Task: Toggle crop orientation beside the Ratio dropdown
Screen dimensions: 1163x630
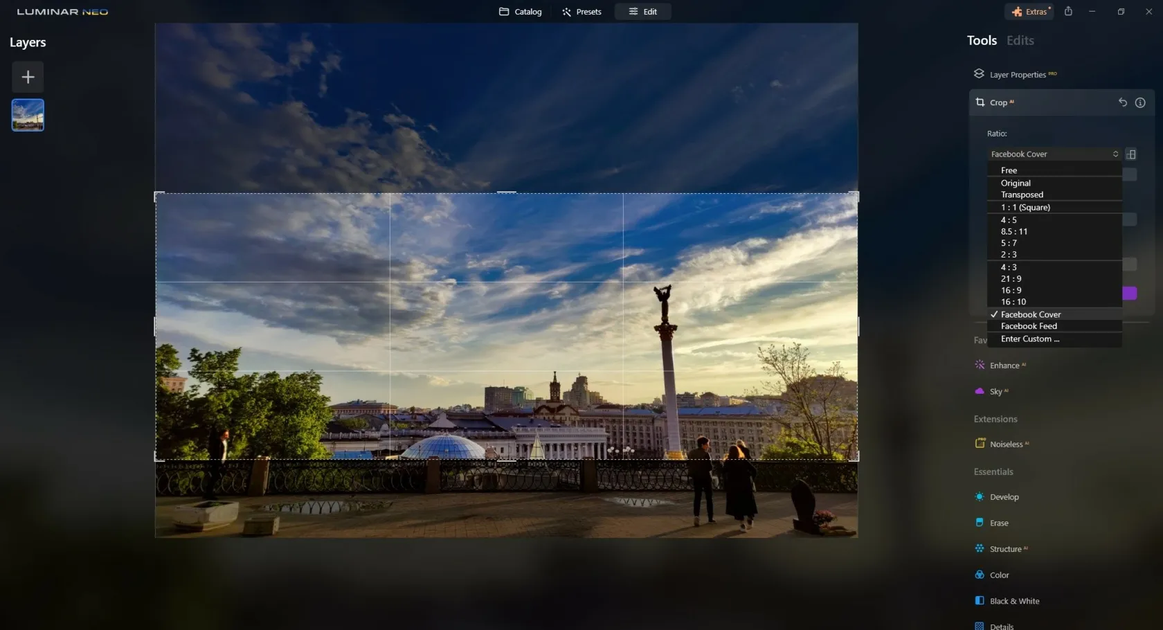Action: (x=1132, y=154)
